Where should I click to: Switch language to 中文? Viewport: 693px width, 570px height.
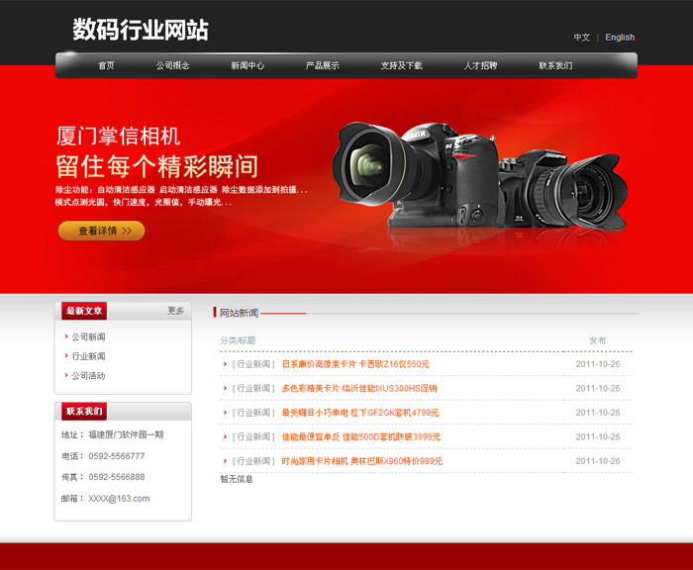tap(582, 38)
